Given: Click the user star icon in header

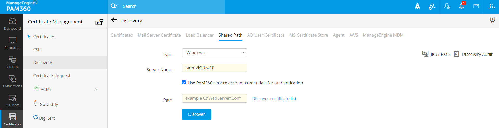Looking at the screenshot, I should 447,6.
